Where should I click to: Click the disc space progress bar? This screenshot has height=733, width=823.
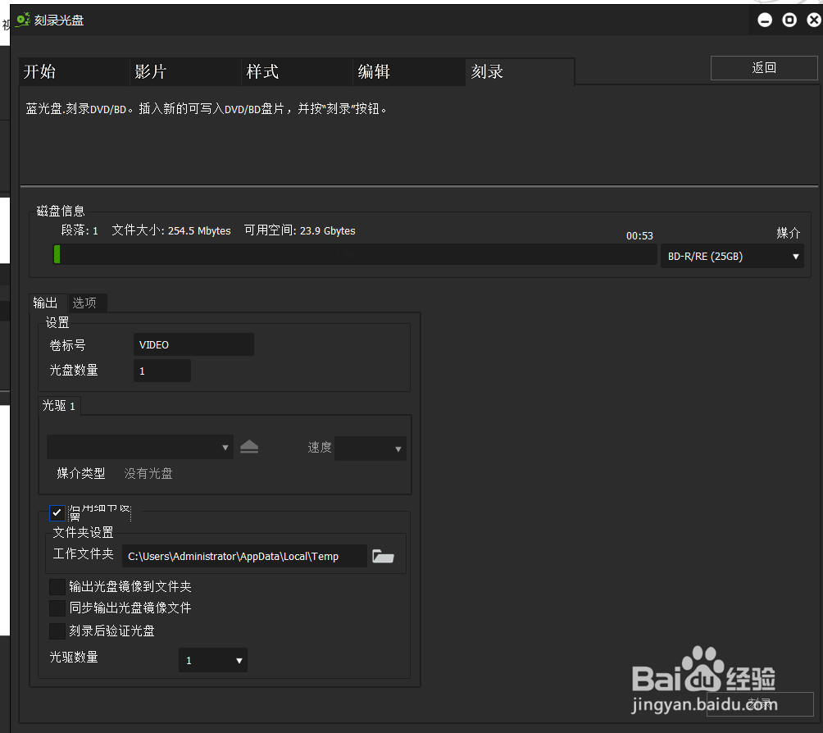click(x=354, y=254)
